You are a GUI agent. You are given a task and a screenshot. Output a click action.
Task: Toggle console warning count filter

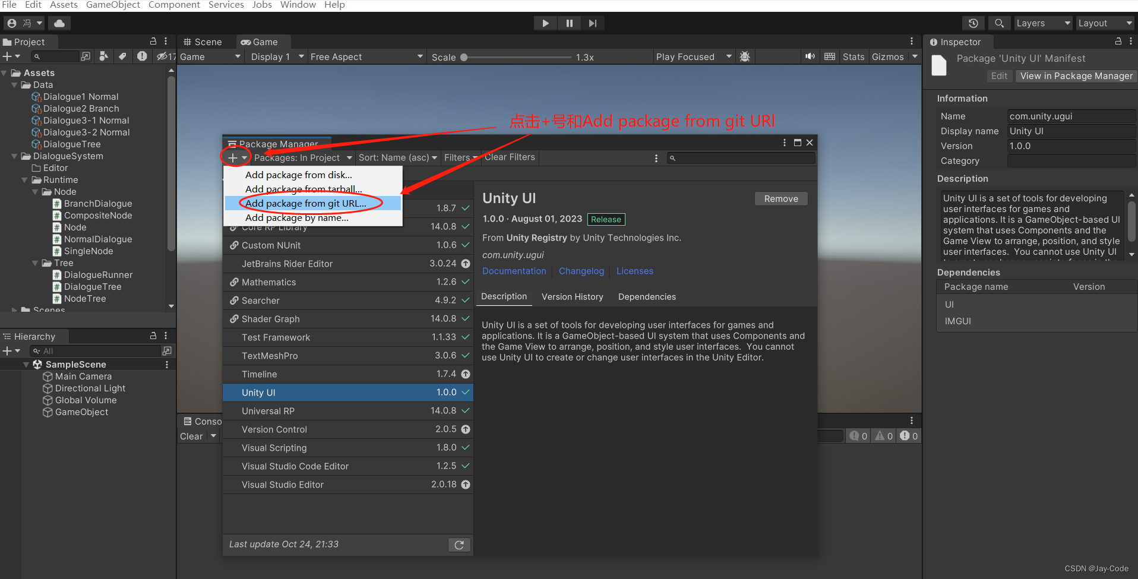(884, 436)
